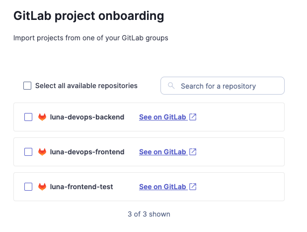The image size is (307, 232).
Task: Tick the luna-devops-frontend checkbox
Action: pos(28,152)
